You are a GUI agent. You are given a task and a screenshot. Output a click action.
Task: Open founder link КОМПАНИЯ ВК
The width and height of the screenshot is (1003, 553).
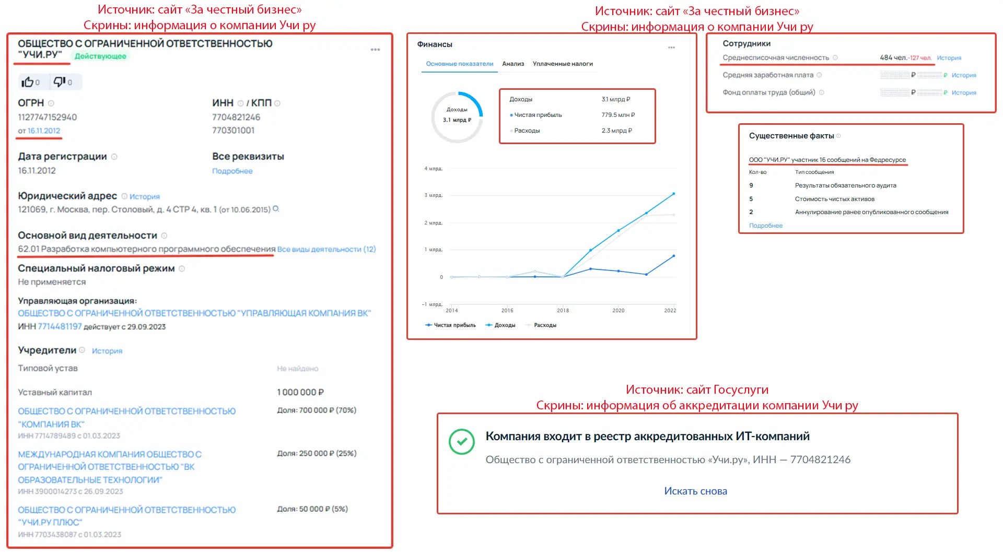[127, 418]
